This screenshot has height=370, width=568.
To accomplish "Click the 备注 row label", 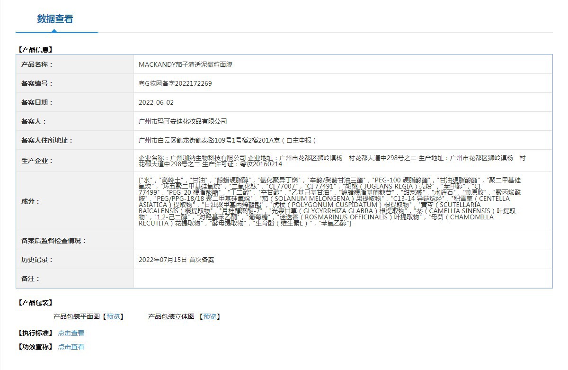I will coord(31,279).
